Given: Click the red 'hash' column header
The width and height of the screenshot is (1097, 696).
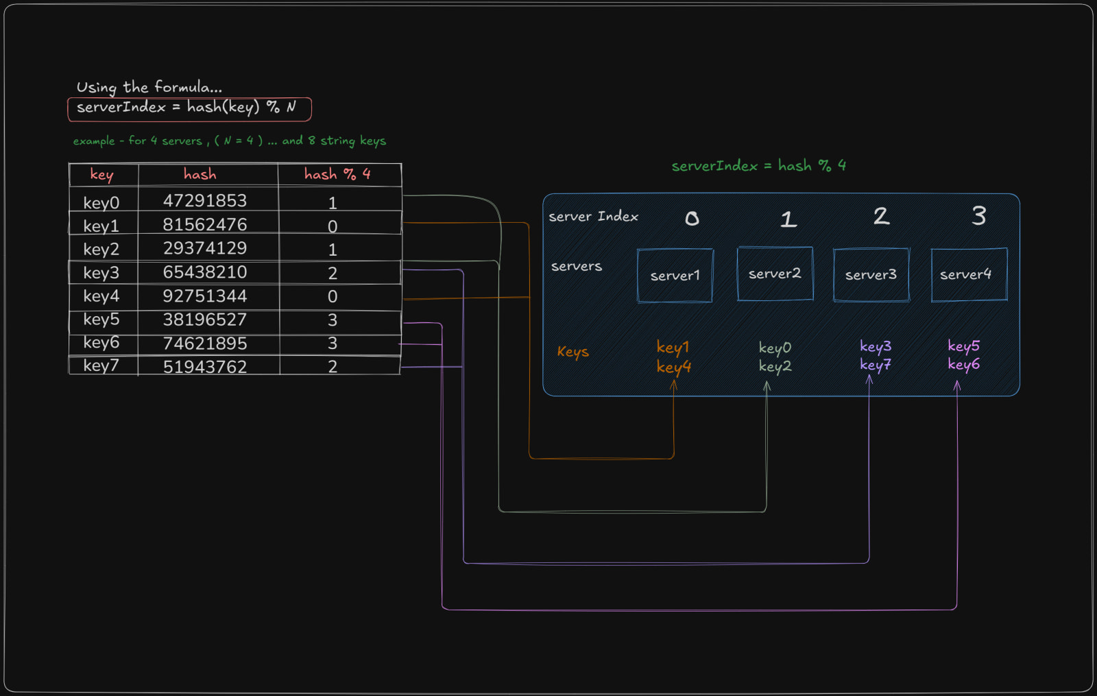Looking at the screenshot, I should [x=200, y=174].
